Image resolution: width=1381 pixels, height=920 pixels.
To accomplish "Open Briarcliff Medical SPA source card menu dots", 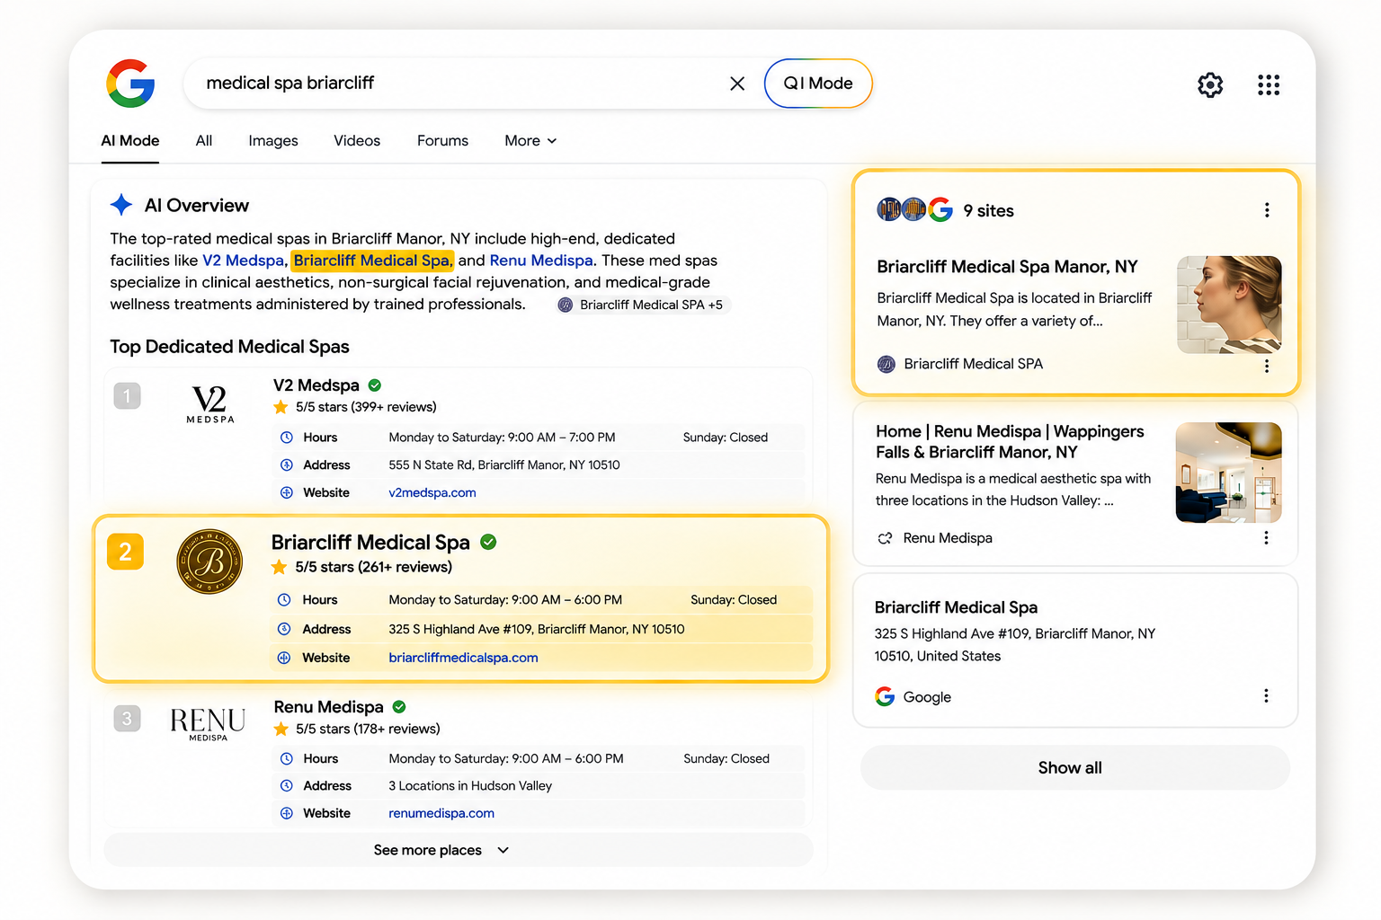I will 1267,366.
